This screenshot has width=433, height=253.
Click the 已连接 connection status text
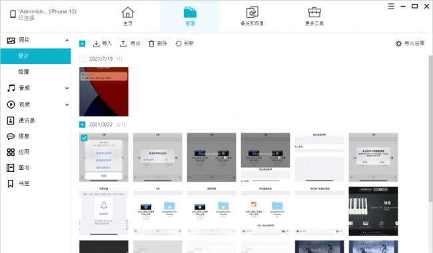pyautogui.click(x=27, y=18)
